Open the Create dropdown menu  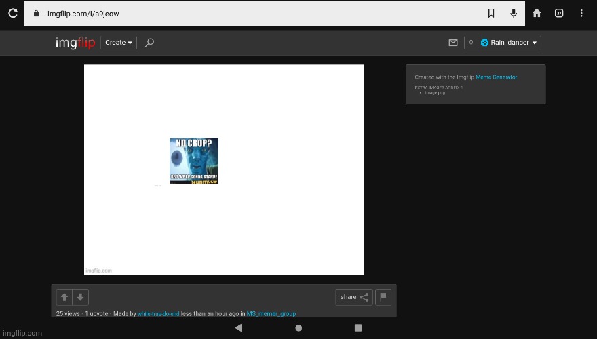click(119, 43)
